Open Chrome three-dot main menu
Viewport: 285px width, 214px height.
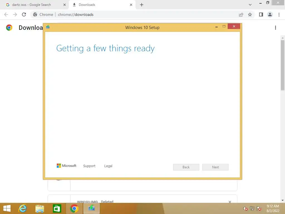279,14
